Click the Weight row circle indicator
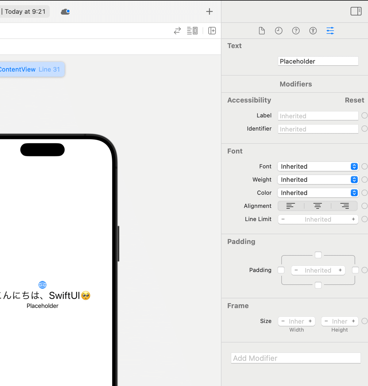The width and height of the screenshot is (368, 386). coord(364,179)
